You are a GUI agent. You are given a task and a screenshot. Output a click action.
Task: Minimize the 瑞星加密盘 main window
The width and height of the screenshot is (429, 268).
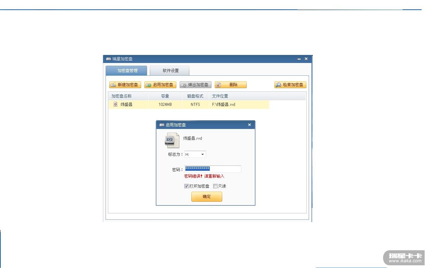(299, 59)
